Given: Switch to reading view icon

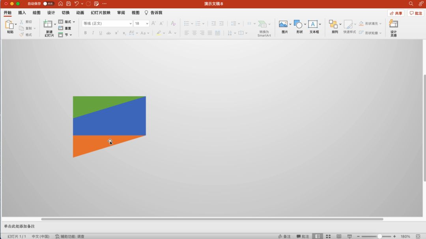Looking at the screenshot, I should [x=339, y=236].
